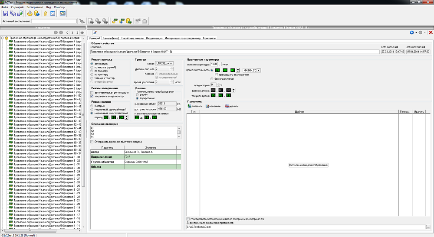Open the graph visualization toolbar icon
This screenshot has height=237, width=434.
62,13
